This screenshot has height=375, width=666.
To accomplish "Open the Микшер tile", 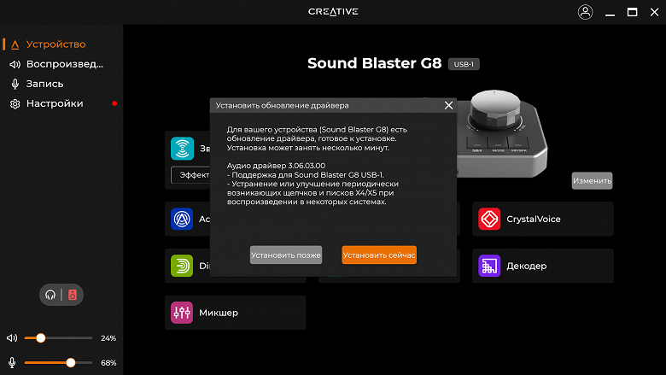I will tap(236, 313).
